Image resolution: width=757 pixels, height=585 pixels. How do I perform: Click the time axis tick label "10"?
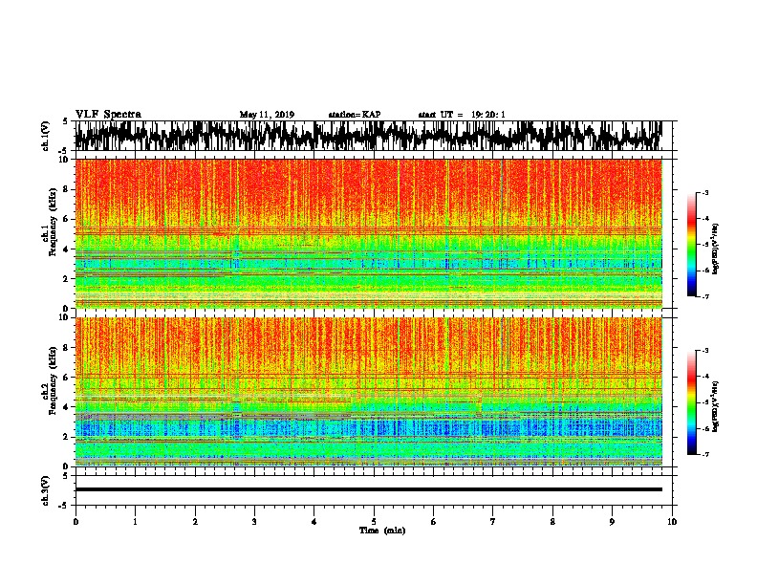point(672,521)
